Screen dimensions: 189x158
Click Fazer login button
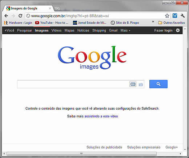coord(163,30)
